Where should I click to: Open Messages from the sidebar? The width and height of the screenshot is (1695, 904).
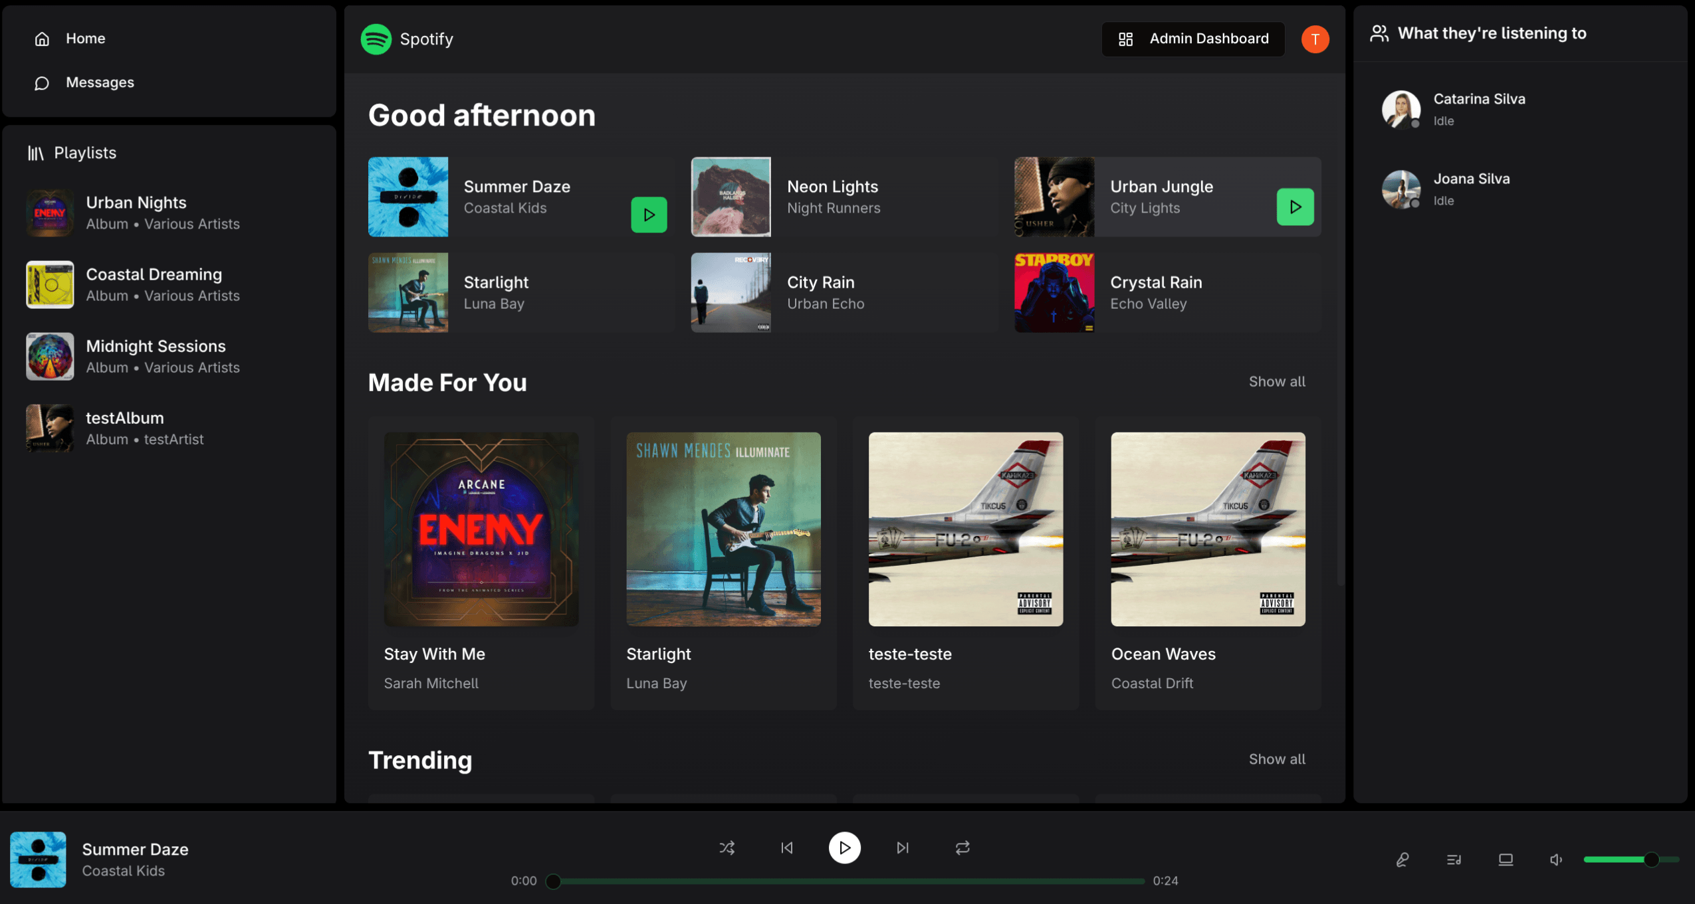[x=99, y=82]
